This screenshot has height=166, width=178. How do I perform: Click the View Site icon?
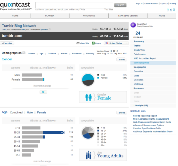coord(78,43)
